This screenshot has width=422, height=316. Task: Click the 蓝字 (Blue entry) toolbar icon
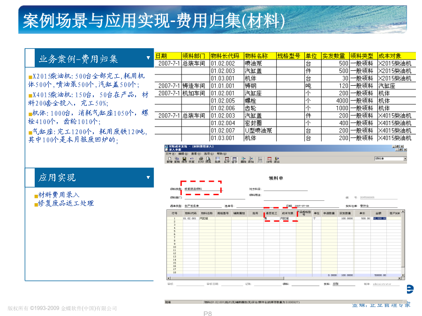[234, 160]
